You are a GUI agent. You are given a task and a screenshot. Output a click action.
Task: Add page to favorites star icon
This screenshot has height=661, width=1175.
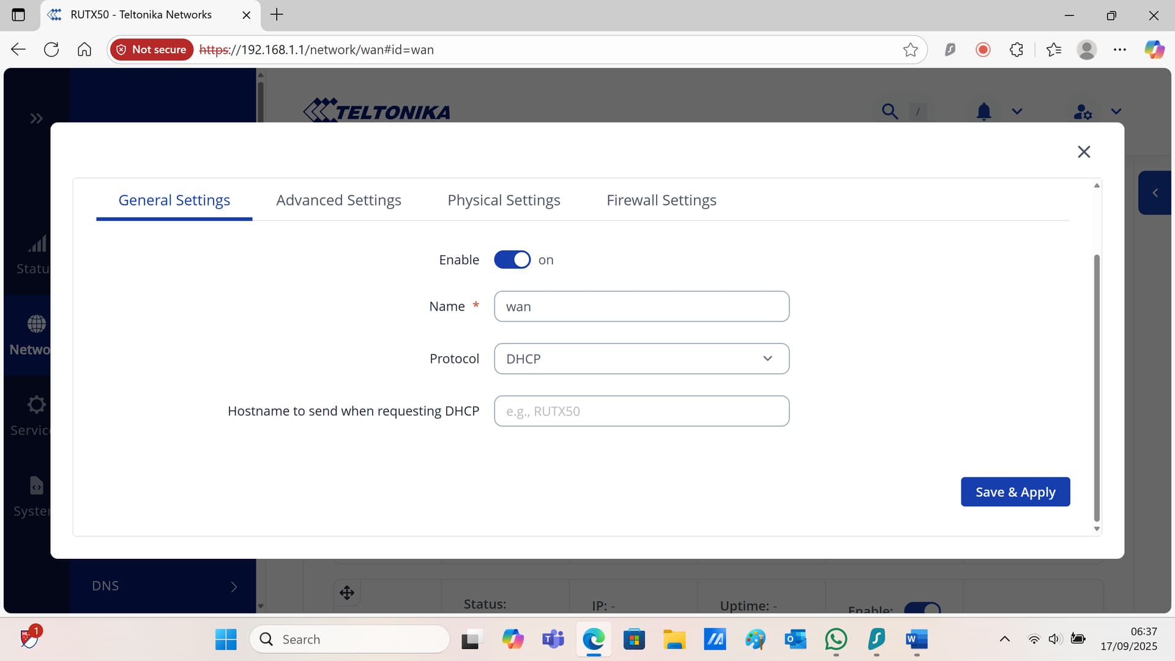tap(910, 50)
